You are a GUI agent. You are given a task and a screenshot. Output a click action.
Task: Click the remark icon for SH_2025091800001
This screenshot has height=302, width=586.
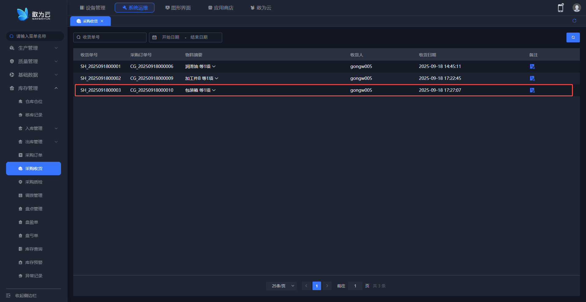click(x=532, y=66)
